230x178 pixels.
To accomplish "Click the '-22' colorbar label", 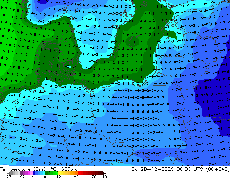I will click(21, 177).
